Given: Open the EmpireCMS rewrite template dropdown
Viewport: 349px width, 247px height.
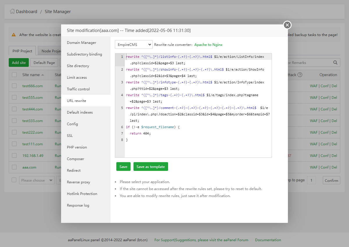Looking at the screenshot, I should [133, 45].
